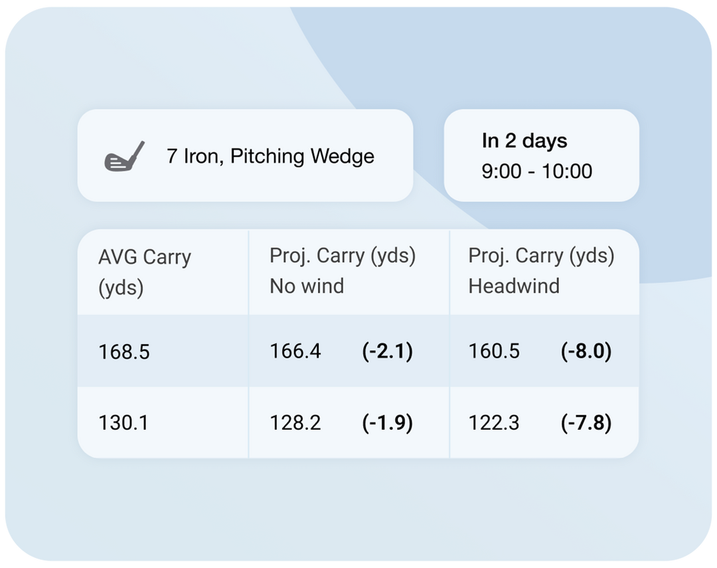Image resolution: width=717 pixels, height=568 pixels.
Task: Click the 9:00 - 10:00 time range
Action: (536, 171)
